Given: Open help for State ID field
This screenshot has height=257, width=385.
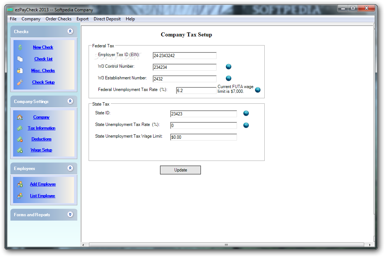Looking at the screenshot, I should click(246, 113).
